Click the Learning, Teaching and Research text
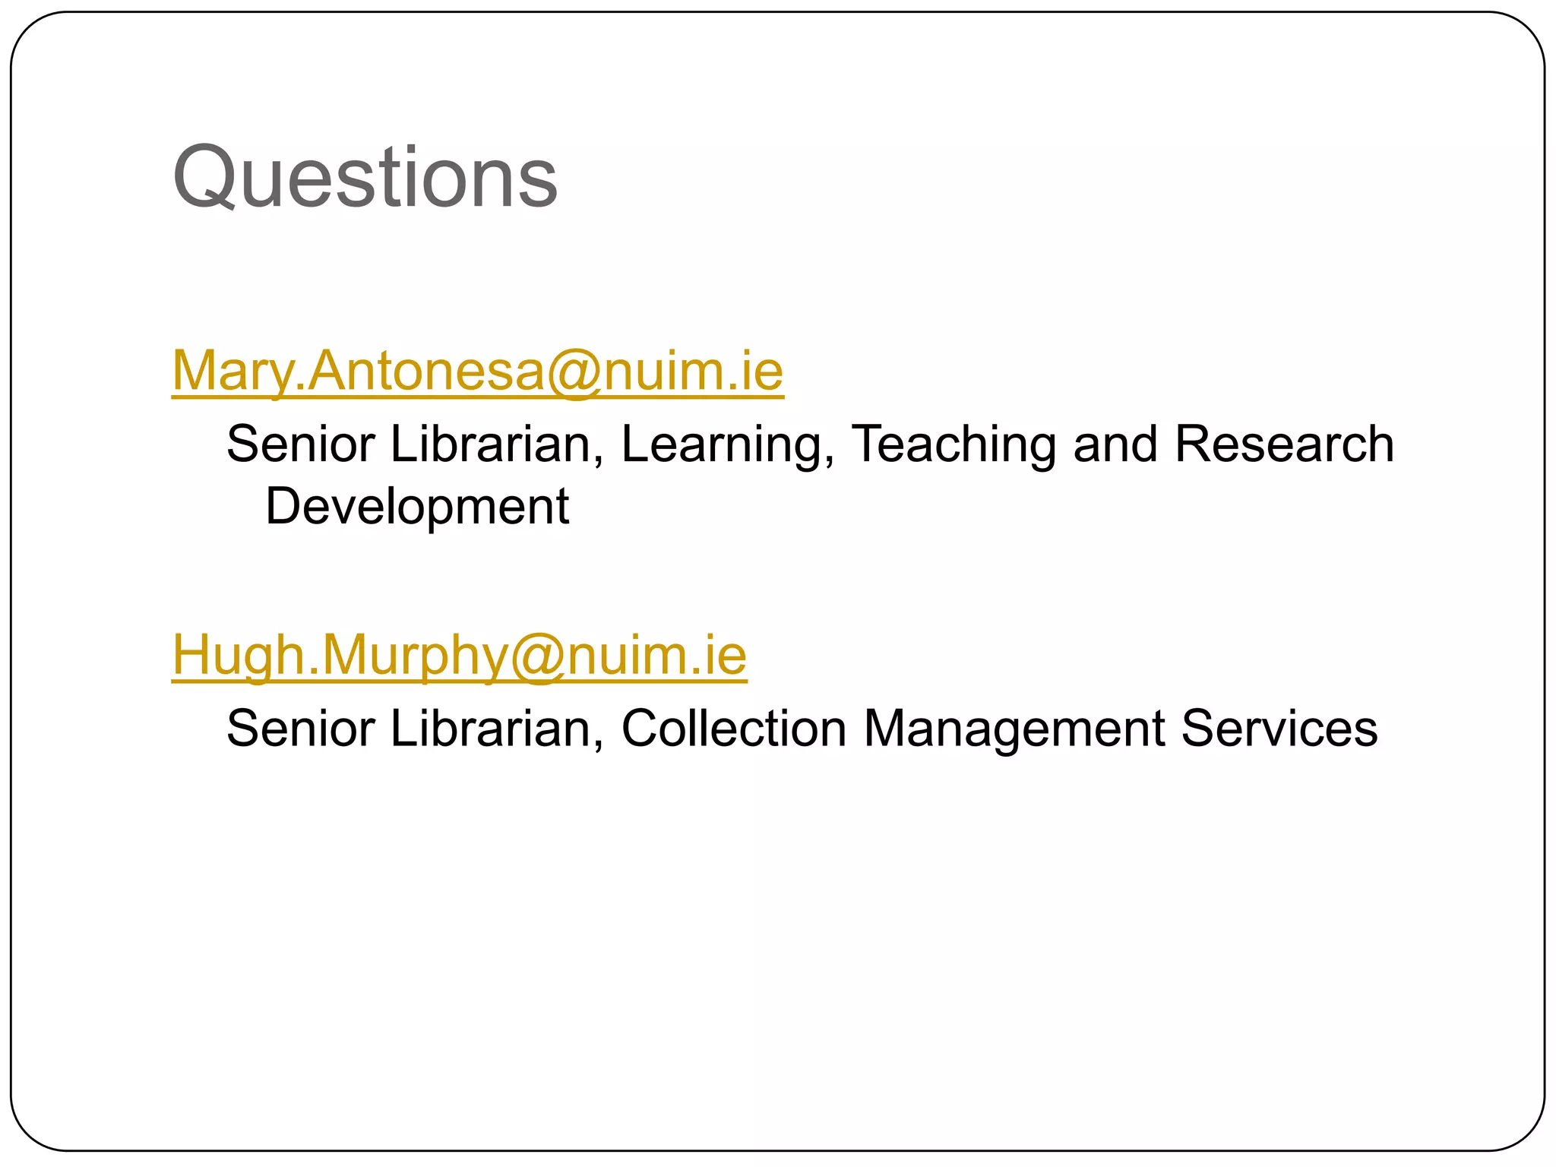The width and height of the screenshot is (1556, 1167). (x=1007, y=444)
